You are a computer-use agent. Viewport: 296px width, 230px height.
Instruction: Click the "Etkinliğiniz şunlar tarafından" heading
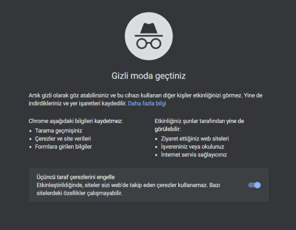pos(199,121)
